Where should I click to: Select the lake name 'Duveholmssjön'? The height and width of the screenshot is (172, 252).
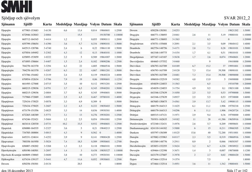pyautogui.click(x=138, y=146)
